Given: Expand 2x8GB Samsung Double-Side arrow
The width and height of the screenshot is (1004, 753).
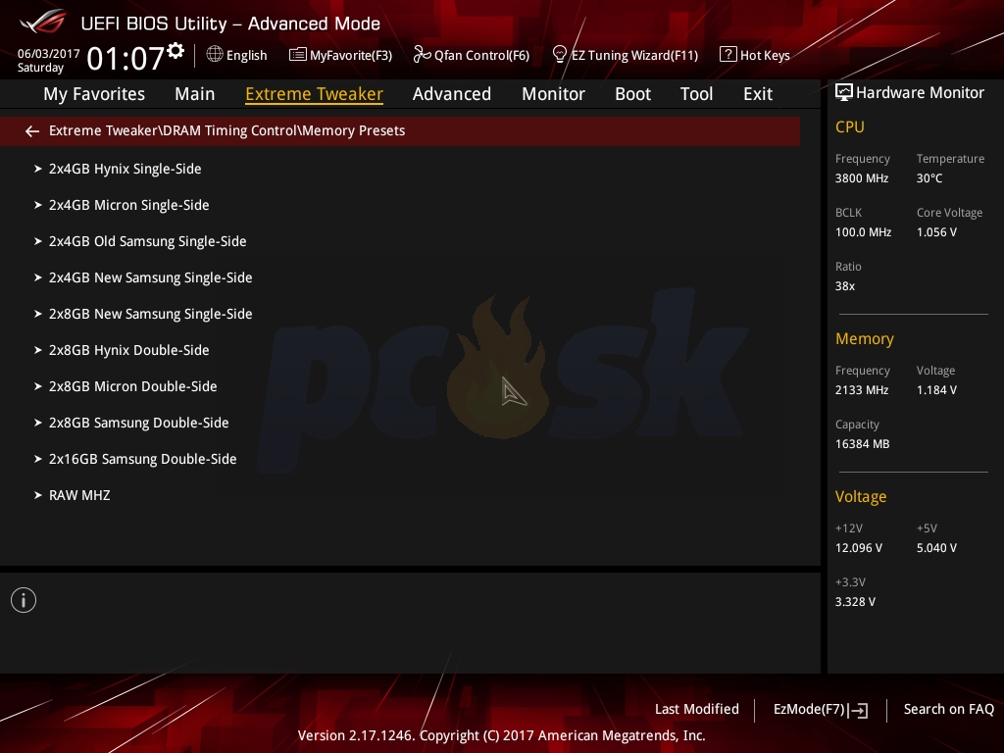Looking at the screenshot, I should click(x=38, y=423).
